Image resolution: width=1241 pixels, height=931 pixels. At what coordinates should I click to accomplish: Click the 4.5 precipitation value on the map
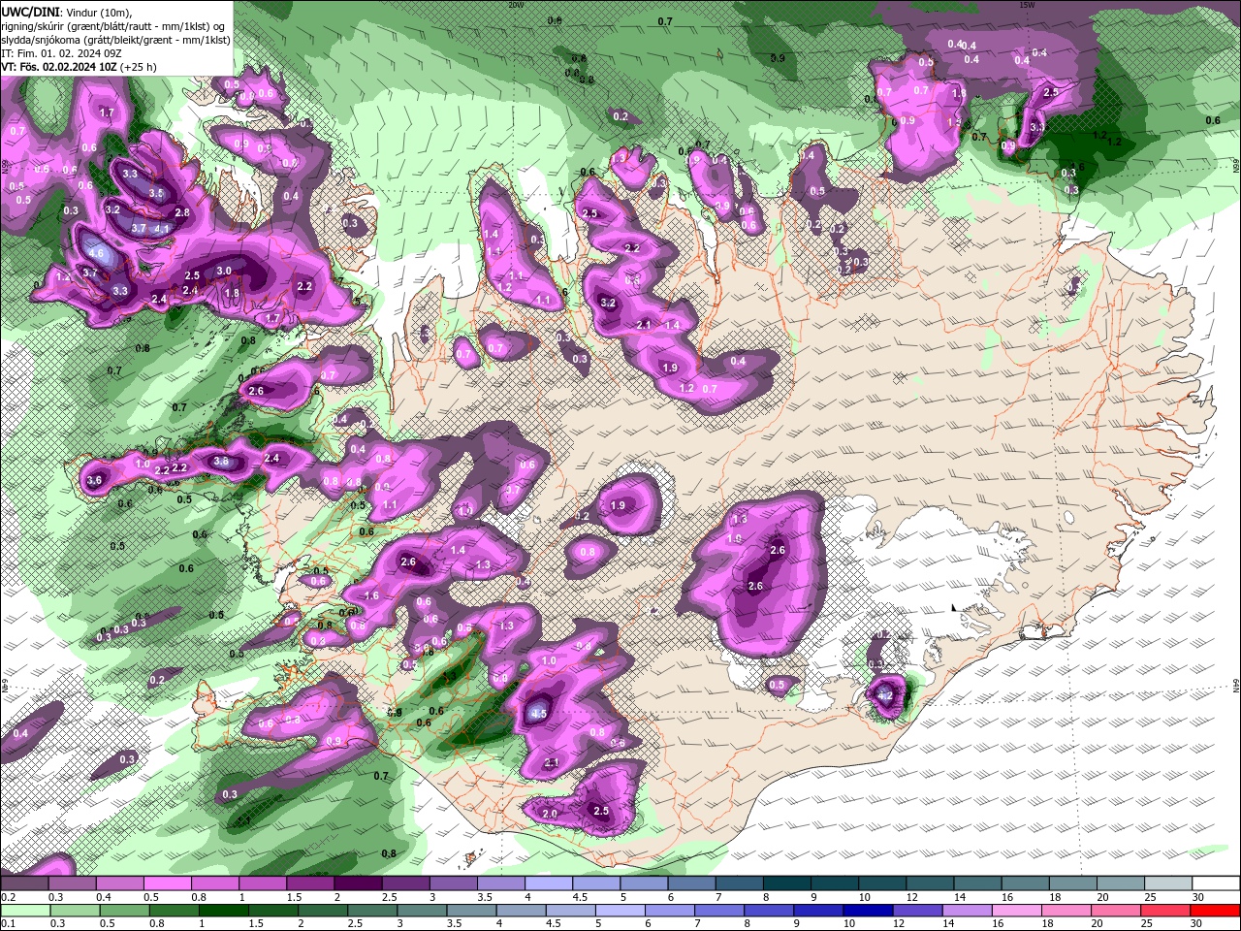coord(539,714)
